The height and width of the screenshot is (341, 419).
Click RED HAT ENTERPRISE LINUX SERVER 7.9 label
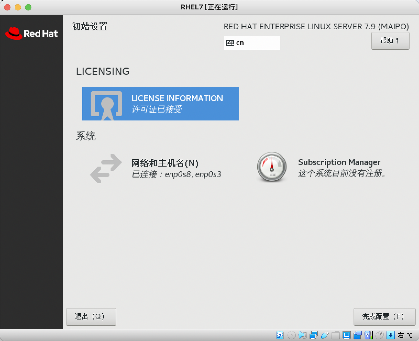coord(316,26)
